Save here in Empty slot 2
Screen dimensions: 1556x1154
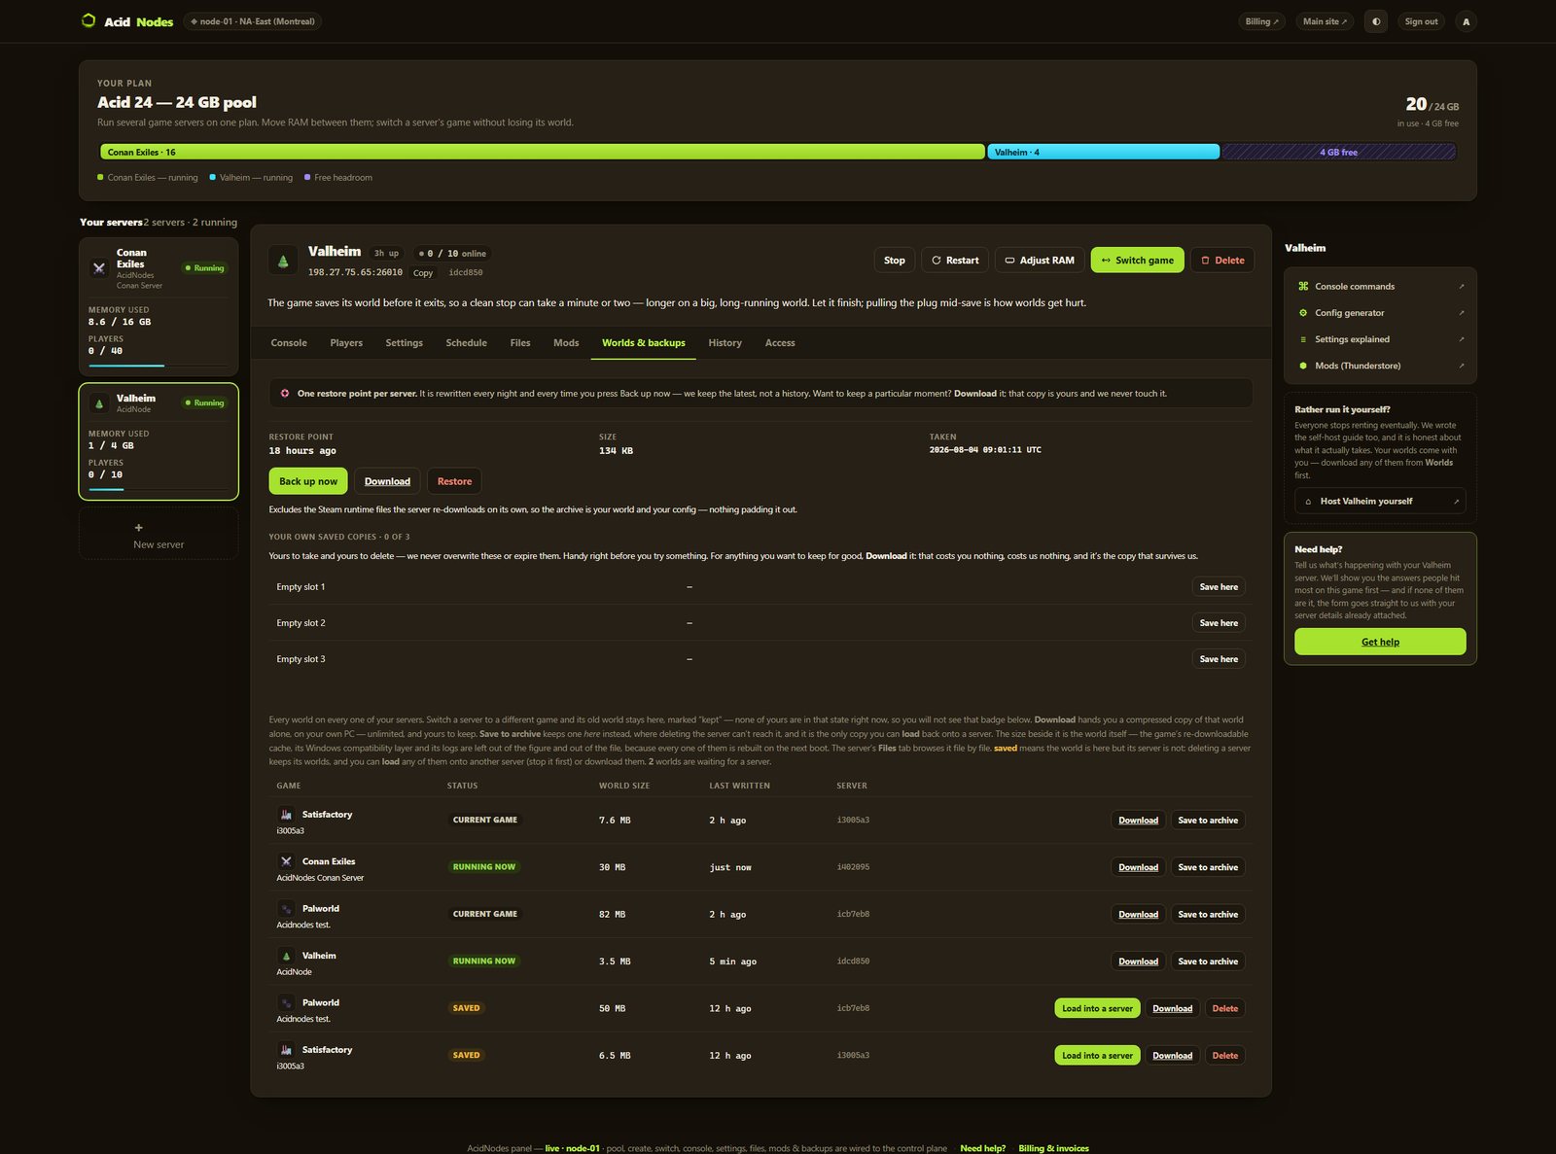1219,623
